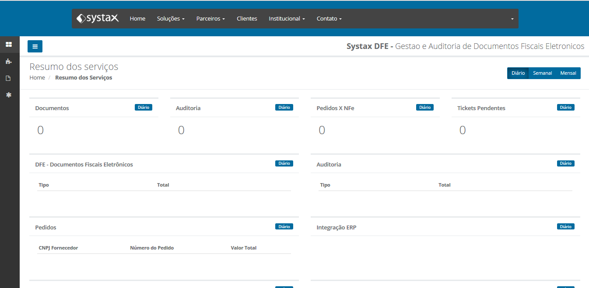The height and width of the screenshot is (288, 589).
Task: Click the Resumo dos serviços page title
Action: click(74, 67)
